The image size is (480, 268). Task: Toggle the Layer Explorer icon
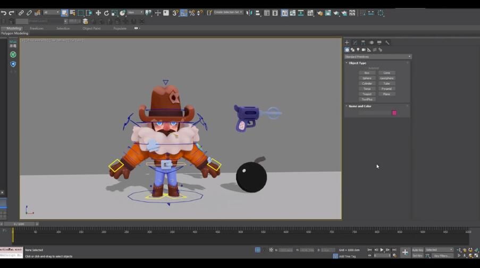tap(275, 13)
